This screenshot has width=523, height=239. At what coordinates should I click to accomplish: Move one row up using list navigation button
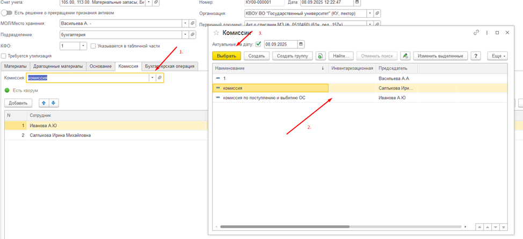488,227
